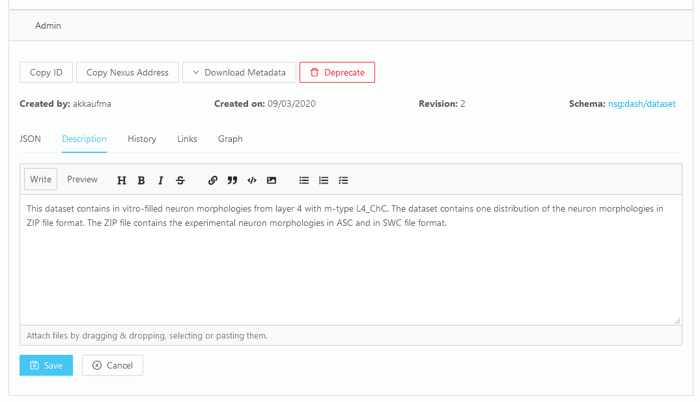Add a checklist task list
The width and height of the screenshot is (700, 403).
(343, 180)
